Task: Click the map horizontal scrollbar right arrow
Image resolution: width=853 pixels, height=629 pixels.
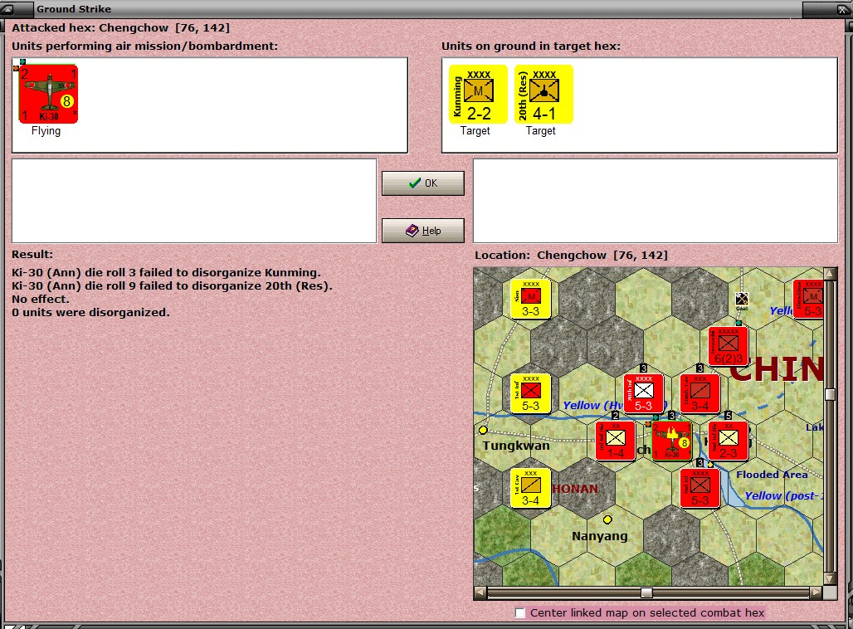Action: coord(816,592)
